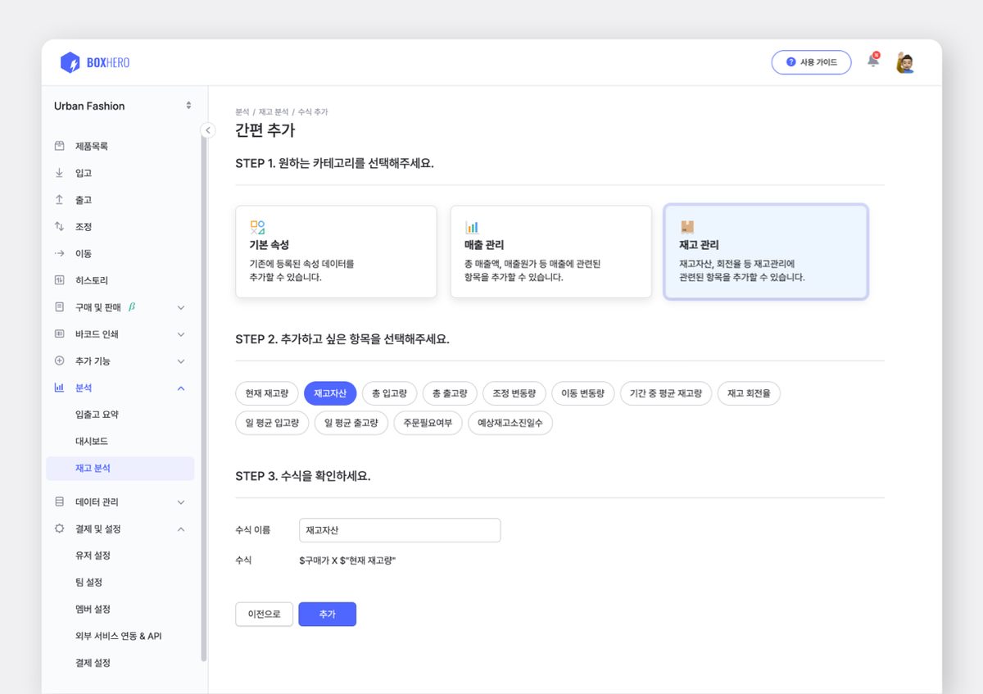This screenshot has height=694, width=983.
Task: Click the BoxHero logo
Action: click(93, 62)
